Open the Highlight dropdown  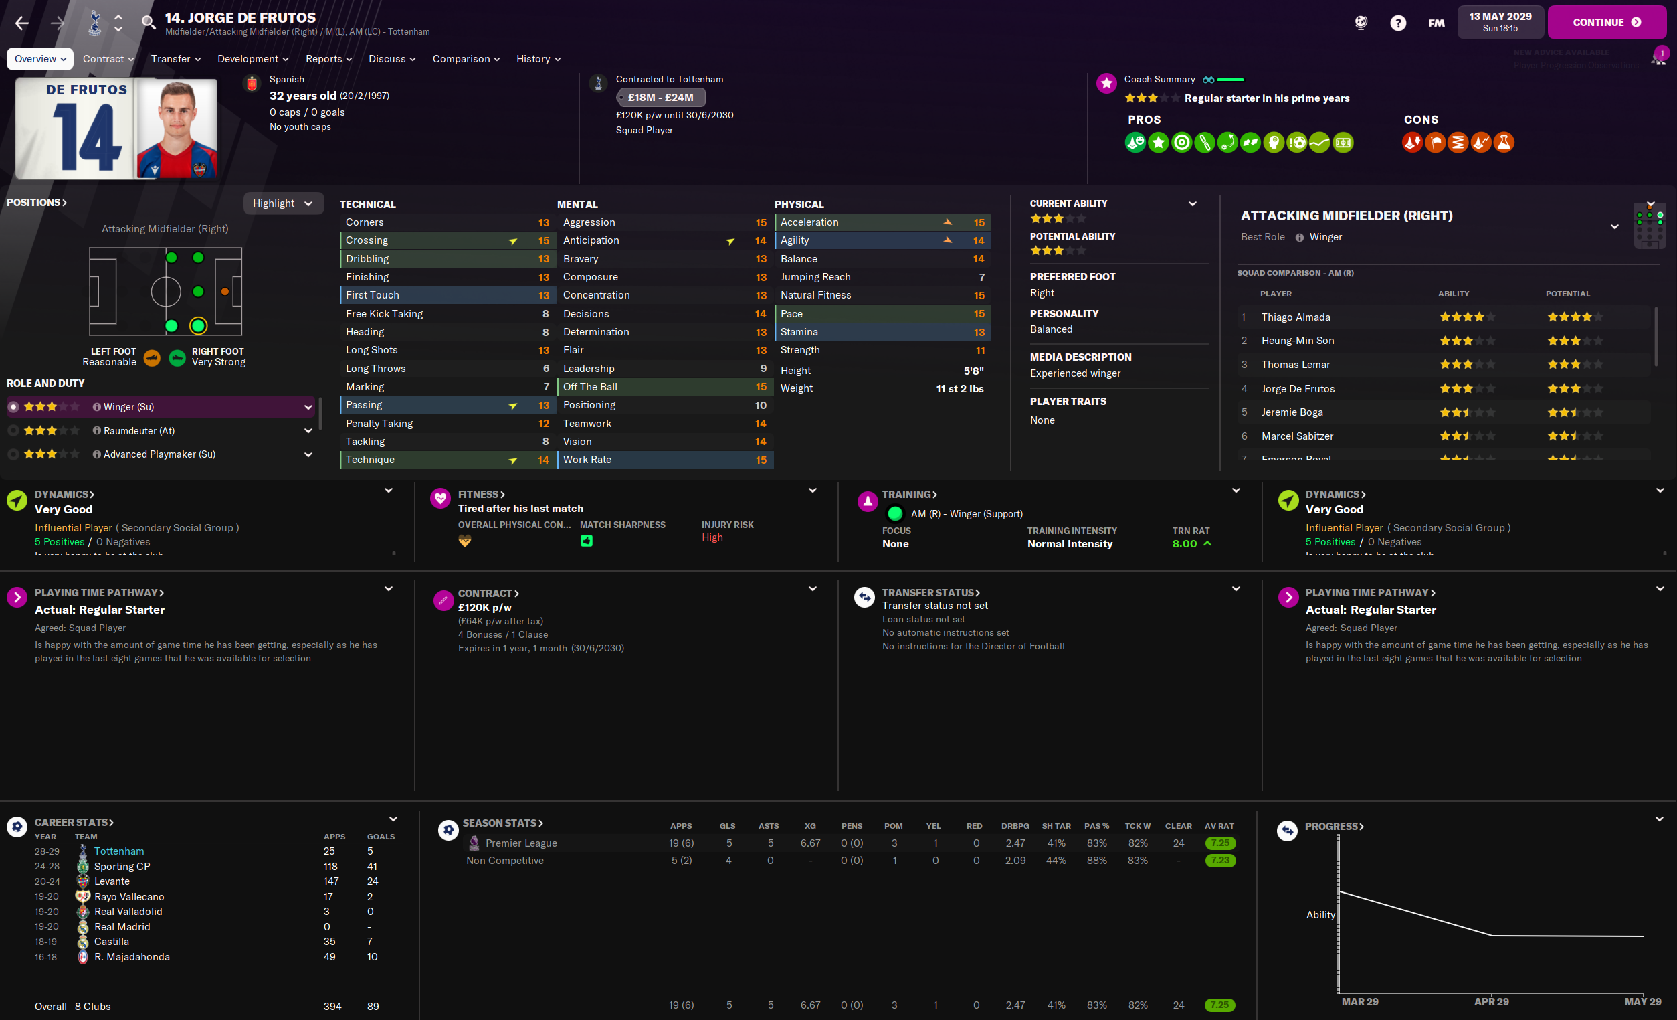point(282,203)
